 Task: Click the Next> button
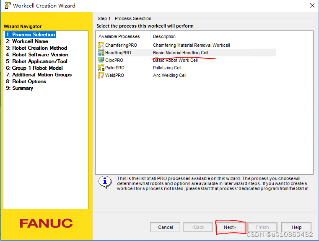(x=230, y=227)
